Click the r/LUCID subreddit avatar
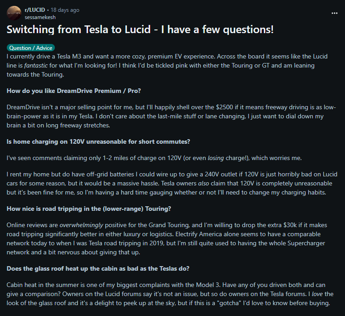Screen dimensions: 345x316 pos(14,13)
